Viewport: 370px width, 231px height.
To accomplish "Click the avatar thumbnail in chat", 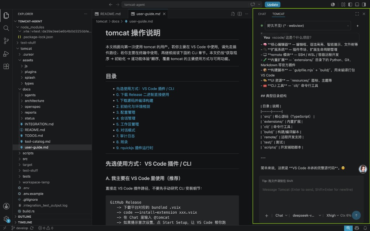I will click(x=363, y=169).
